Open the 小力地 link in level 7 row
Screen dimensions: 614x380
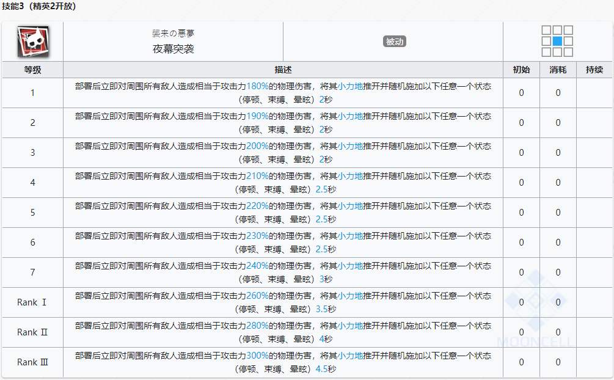click(351, 266)
